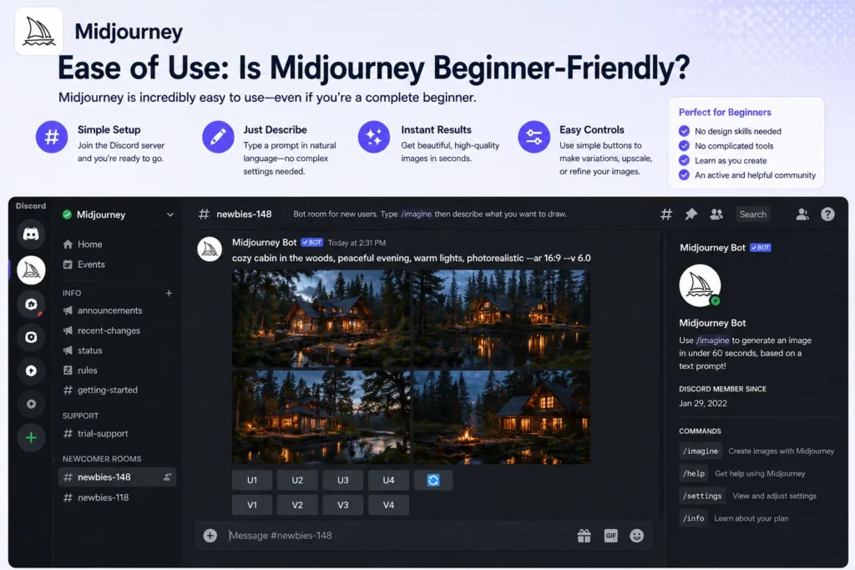Open the threads hashtag icon in header

(x=665, y=214)
